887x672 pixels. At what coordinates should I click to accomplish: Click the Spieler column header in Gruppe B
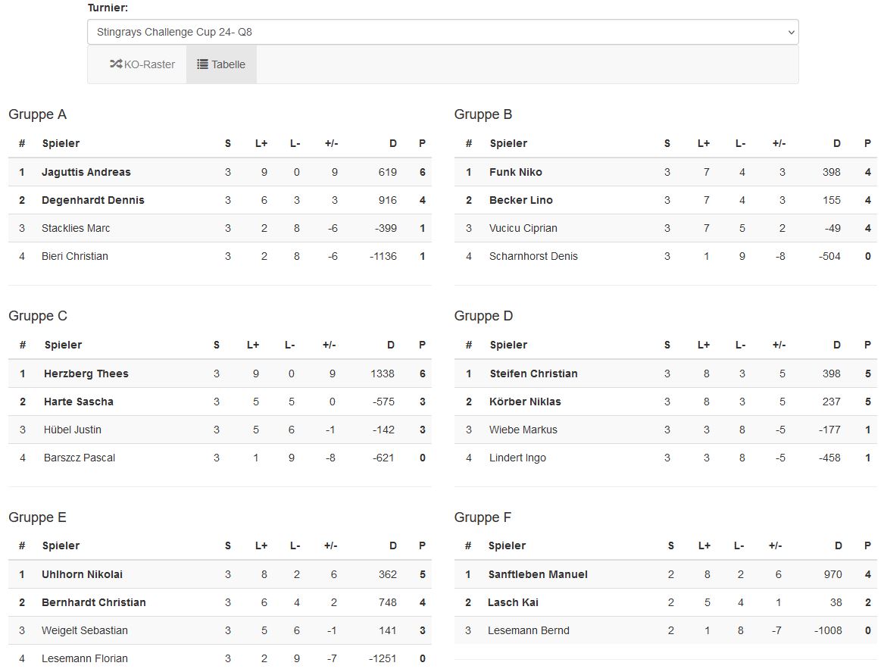(x=508, y=143)
